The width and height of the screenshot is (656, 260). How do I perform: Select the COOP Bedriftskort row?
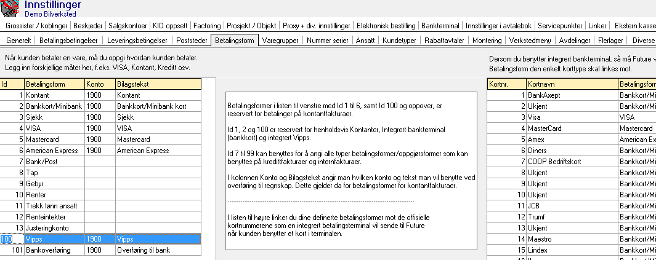(572, 162)
